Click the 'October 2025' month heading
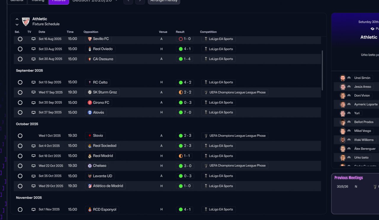 tap(27, 124)
